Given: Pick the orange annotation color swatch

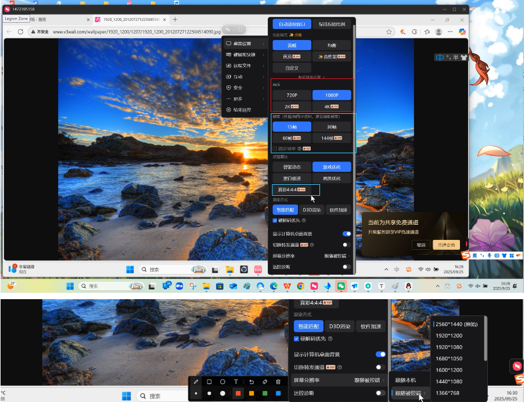Looking at the screenshot, I should click(251, 393).
